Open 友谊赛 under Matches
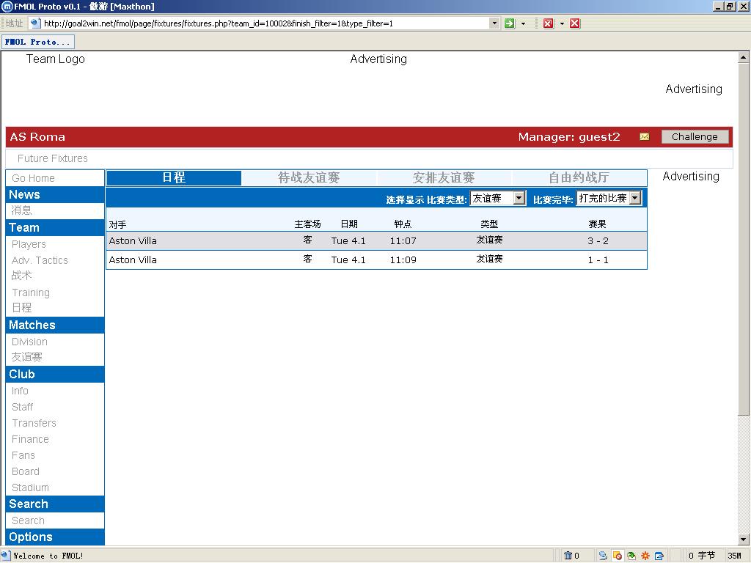Viewport: 751px width, 563px height. 27,357
